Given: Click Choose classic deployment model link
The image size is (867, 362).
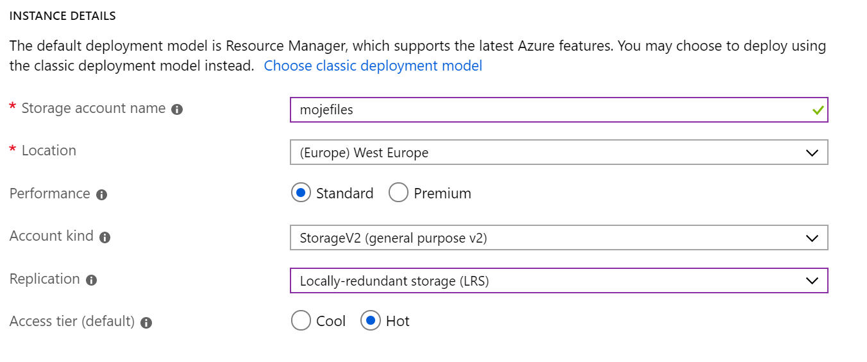Looking at the screenshot, I should (x=373, y=65).
